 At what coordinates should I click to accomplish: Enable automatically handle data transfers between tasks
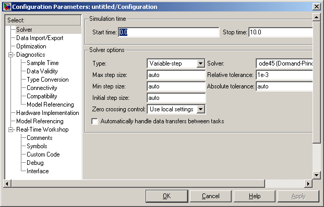94,121
